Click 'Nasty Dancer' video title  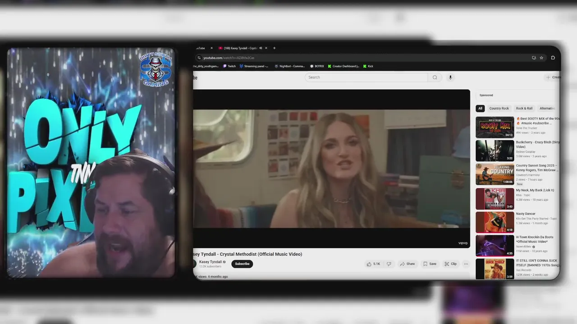pyautogui.click(x=526, y=214)
